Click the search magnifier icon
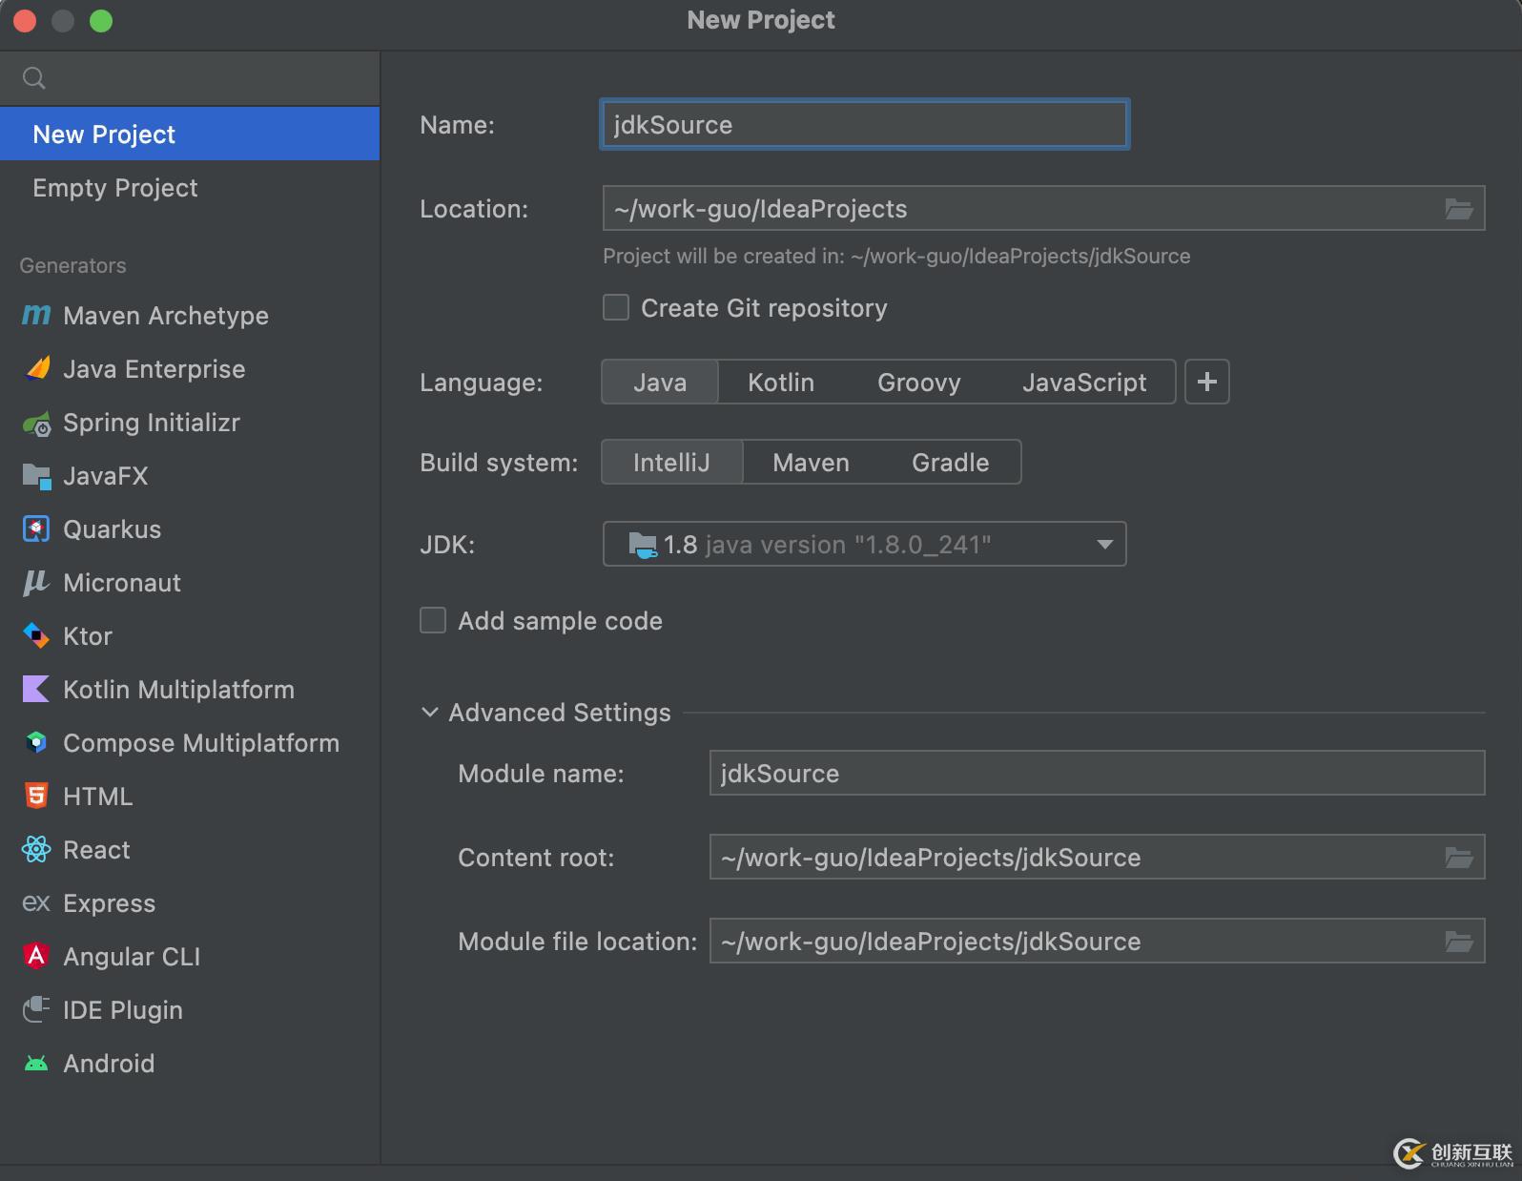This screenshot has height=1181, width=1522. coord(33,78)
